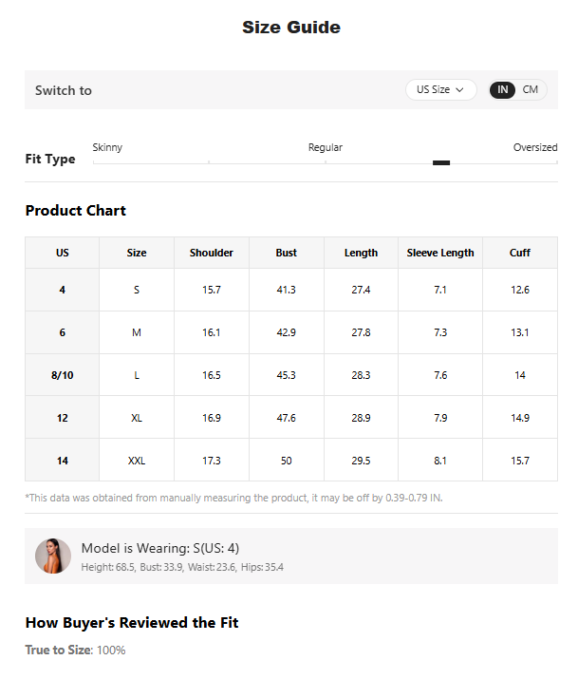Open the US Size dropdown
This screenshot has width=578, height=698.
[x=440, y=89]
